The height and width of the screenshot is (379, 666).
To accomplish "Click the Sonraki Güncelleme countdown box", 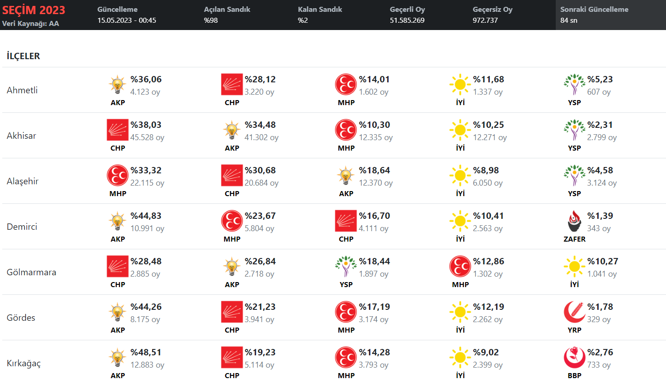I will tap(611, 15).
